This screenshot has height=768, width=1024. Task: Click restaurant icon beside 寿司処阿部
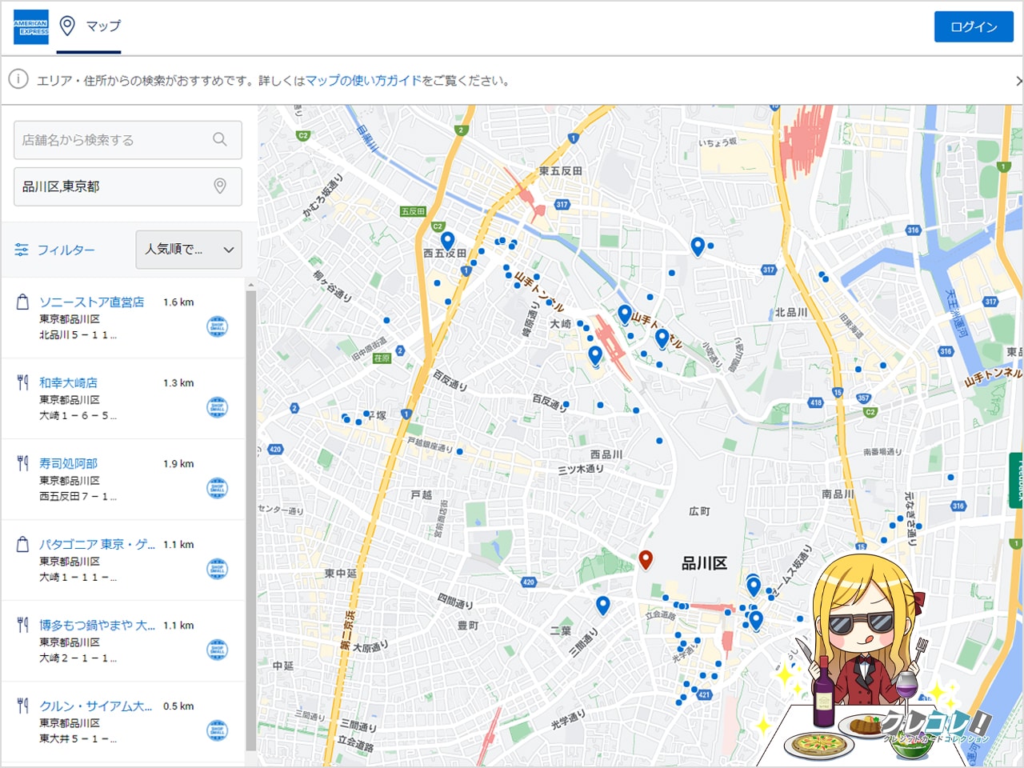click(x=22, y=463)
